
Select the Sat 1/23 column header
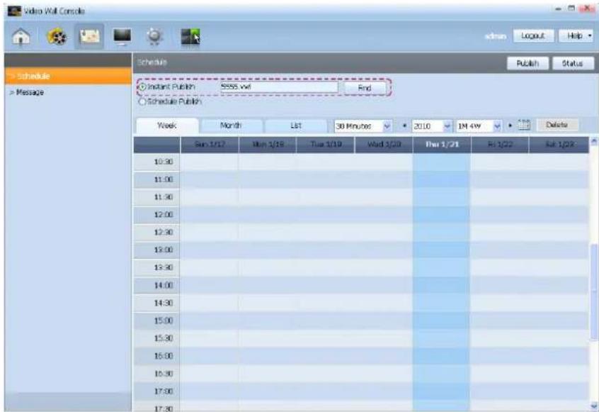[559, 145]
